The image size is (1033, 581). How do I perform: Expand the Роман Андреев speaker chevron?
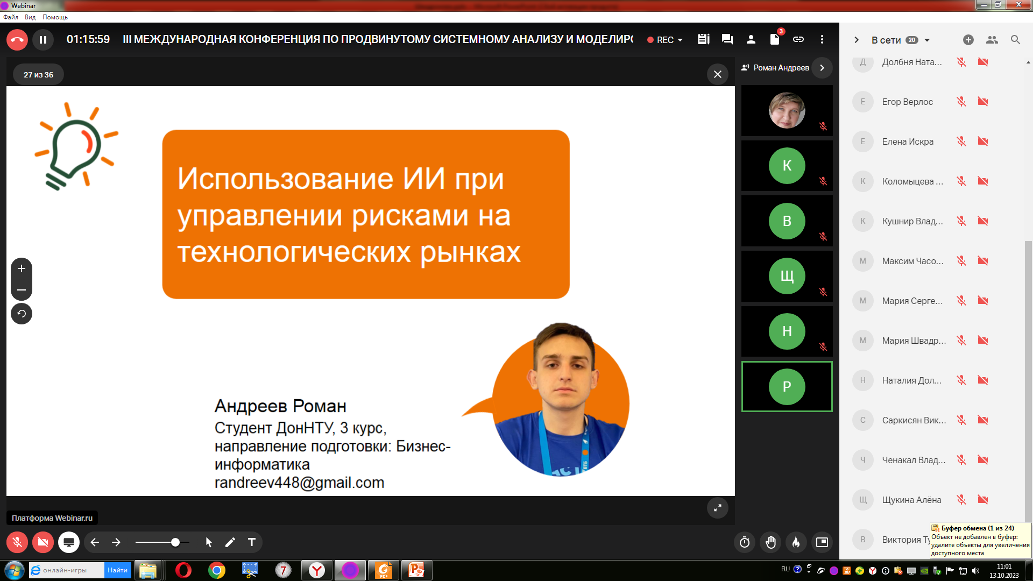[822, 68]
